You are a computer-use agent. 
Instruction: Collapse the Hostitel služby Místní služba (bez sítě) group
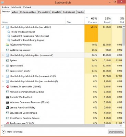pyautogui.click(x=3, y=27)
